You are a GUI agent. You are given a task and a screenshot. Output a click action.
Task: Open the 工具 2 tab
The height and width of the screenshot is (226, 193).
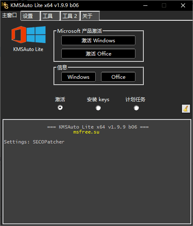pos(70,16)
